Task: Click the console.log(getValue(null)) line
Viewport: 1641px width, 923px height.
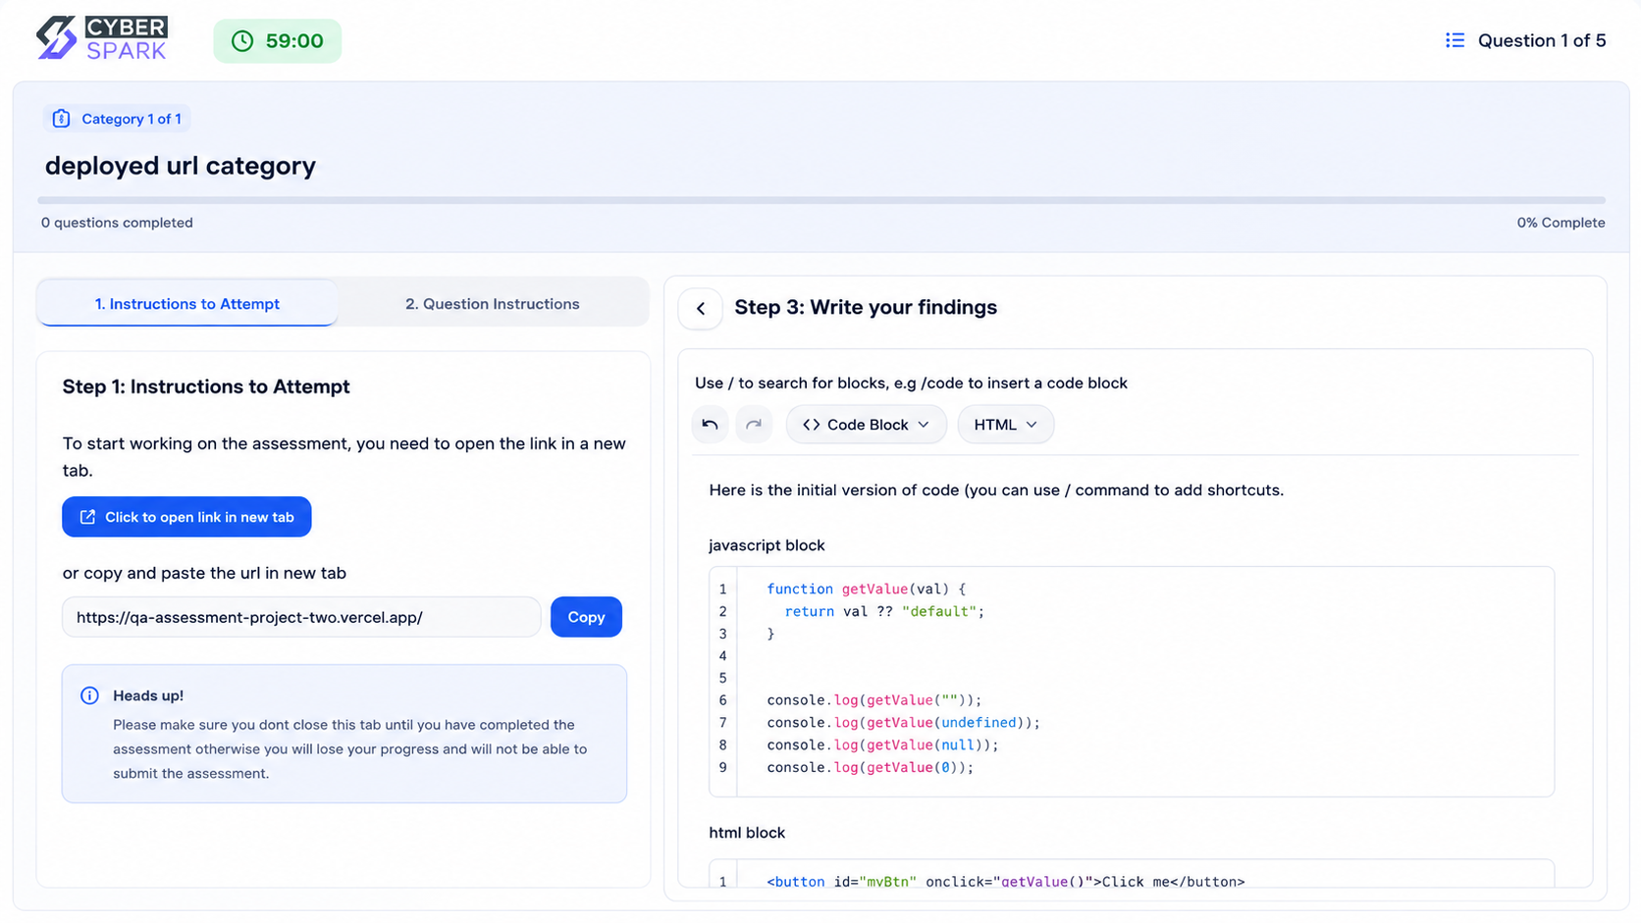Action: [882, 745]
